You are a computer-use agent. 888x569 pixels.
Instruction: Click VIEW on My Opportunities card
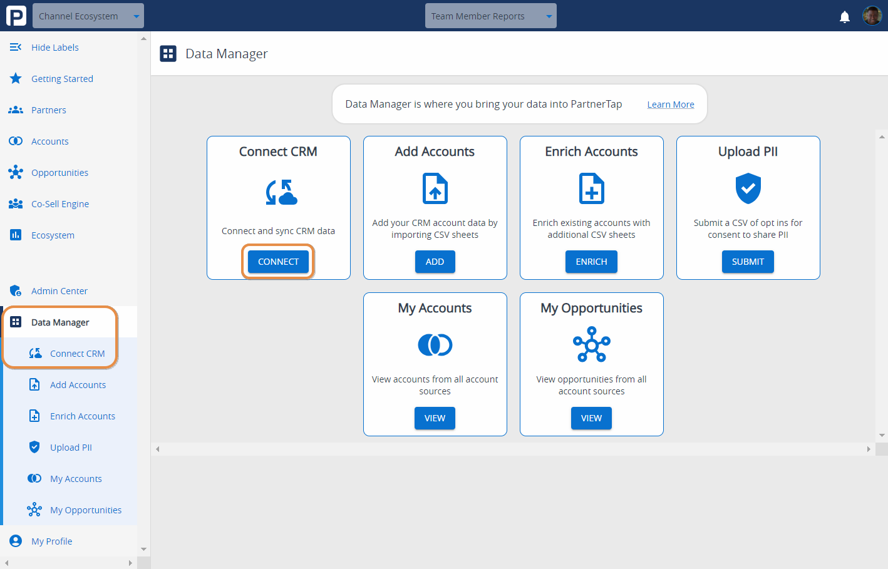591,418
